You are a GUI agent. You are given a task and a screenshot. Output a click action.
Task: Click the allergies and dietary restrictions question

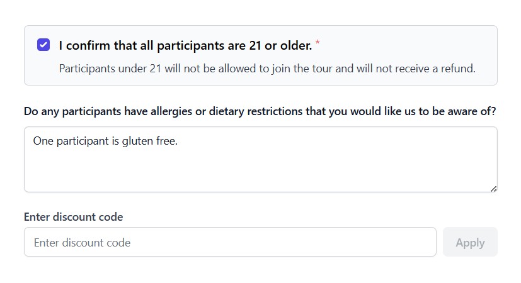click(260, 111)
